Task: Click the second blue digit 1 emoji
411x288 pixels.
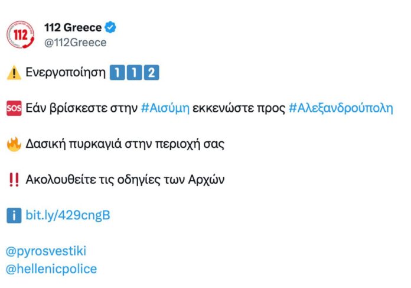Action: [x=134, y=73]
